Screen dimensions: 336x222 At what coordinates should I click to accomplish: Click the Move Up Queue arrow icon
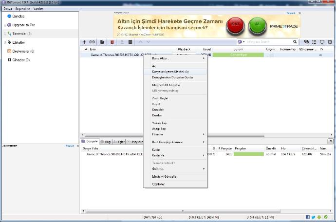140,42
